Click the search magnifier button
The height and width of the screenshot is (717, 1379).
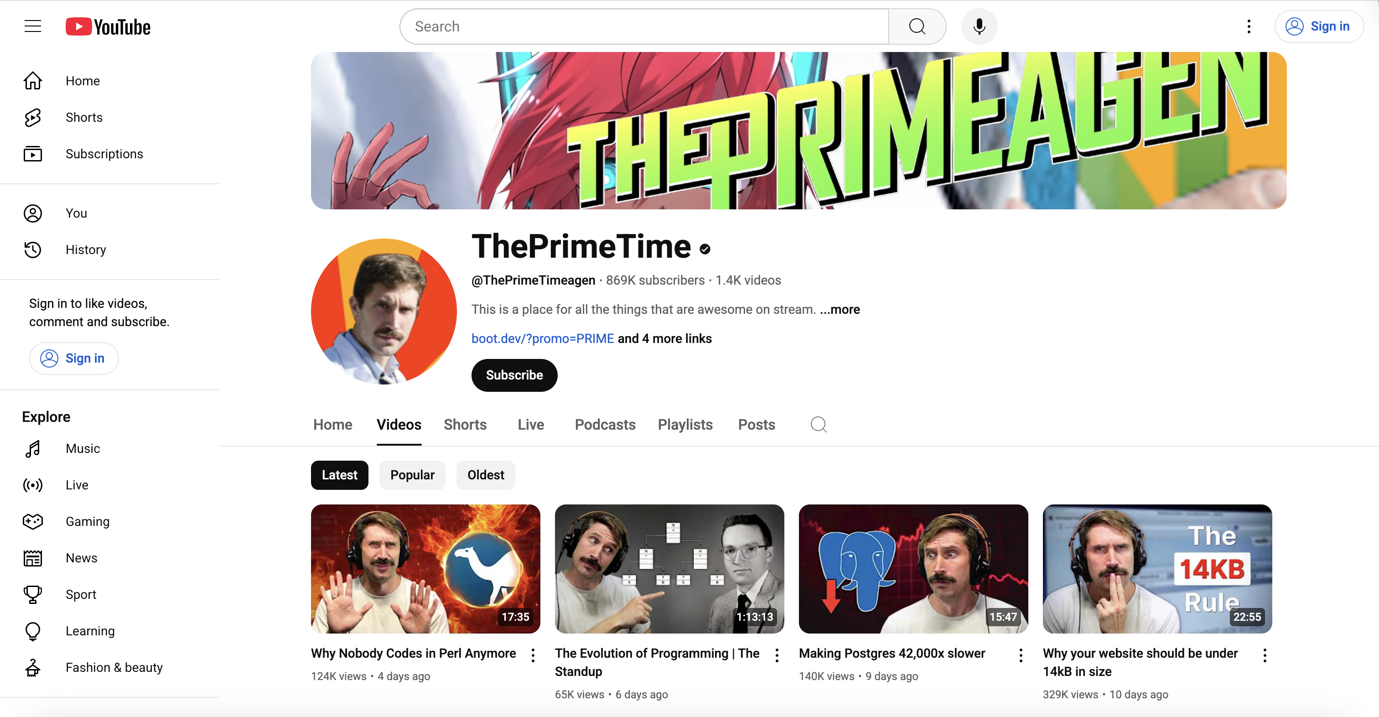point(917,26)
